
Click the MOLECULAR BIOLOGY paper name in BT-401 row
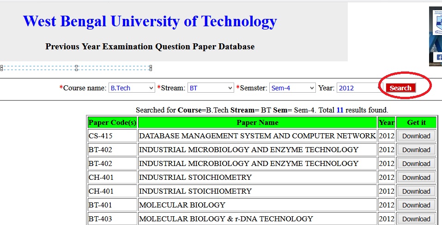(x=257, y=205)
